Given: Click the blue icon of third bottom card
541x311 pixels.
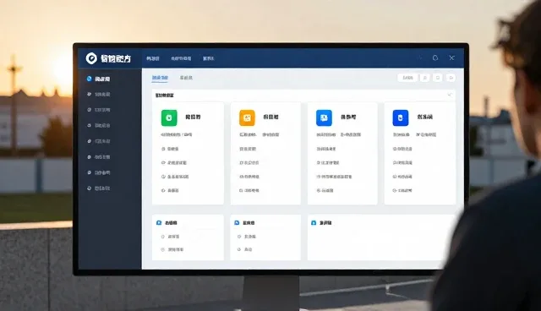Looking at the screenshot, I should pos(314,223).
